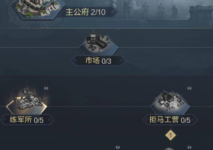Click the bottom badge icon right of the 1 marker
213x150 pixels.
pos(189,147)
